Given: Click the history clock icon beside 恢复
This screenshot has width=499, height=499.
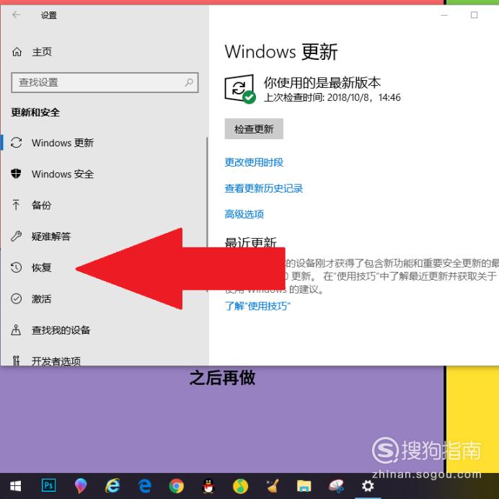Looking at the screenshot, I should [x=16, y=268].
